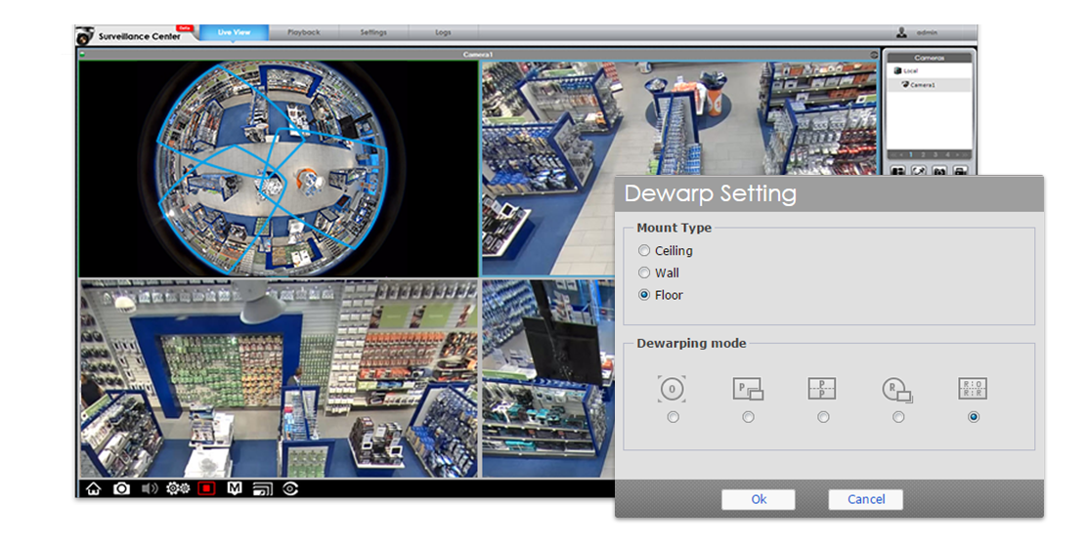Click the Camera1 title bar label
The image size is (1088, 547).
pos(477,54)
